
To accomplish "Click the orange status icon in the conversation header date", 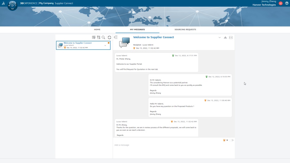I will point(134,48).
